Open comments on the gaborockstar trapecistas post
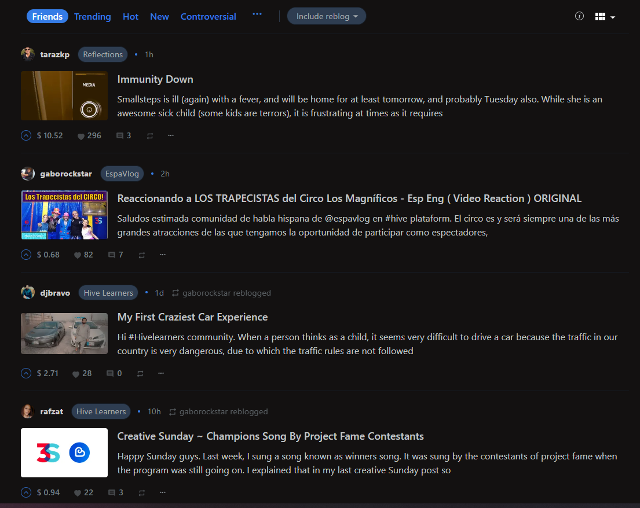 112,255
